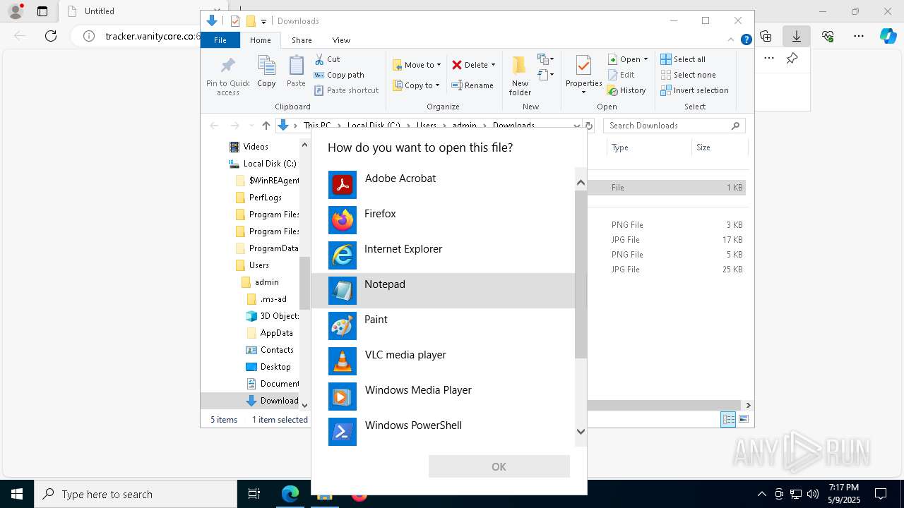Click Cut scissors in the ribbon

327,59
